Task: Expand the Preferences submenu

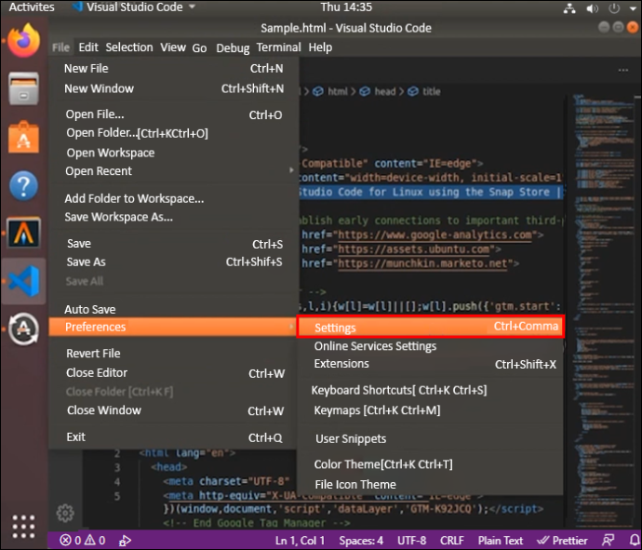Action: 172,327
